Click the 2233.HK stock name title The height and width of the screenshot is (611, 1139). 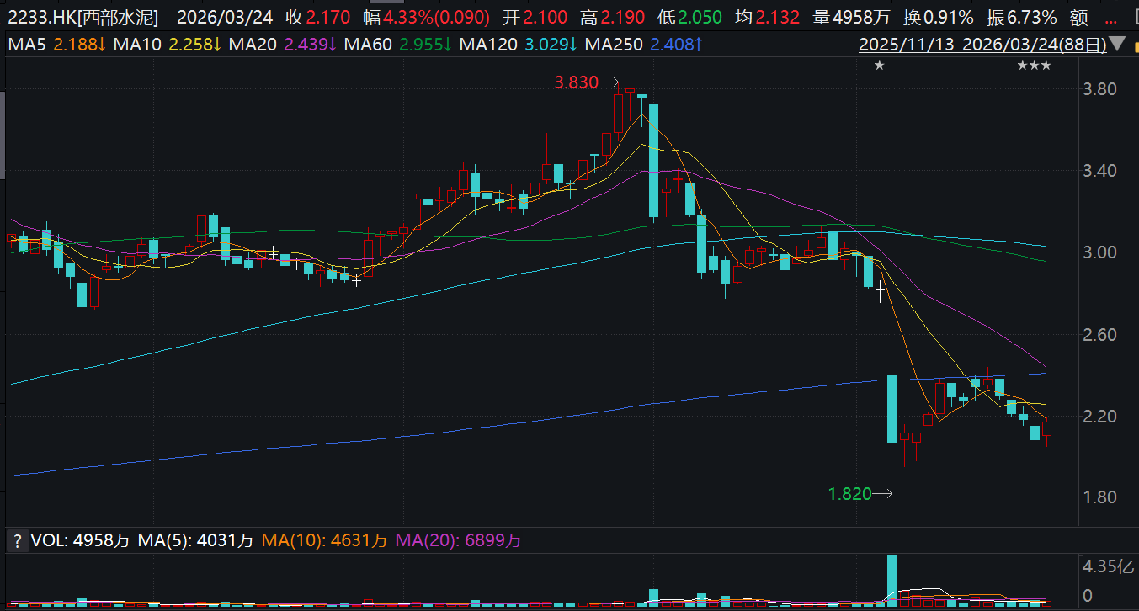(81, 17)
